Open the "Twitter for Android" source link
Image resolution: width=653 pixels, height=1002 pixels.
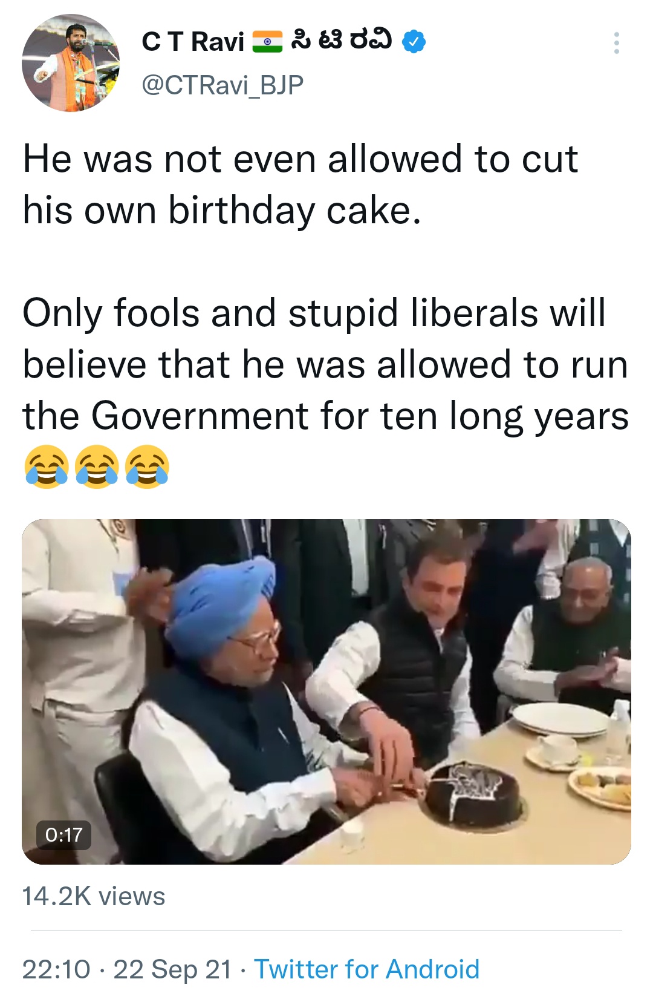click(x=366, y=969)
